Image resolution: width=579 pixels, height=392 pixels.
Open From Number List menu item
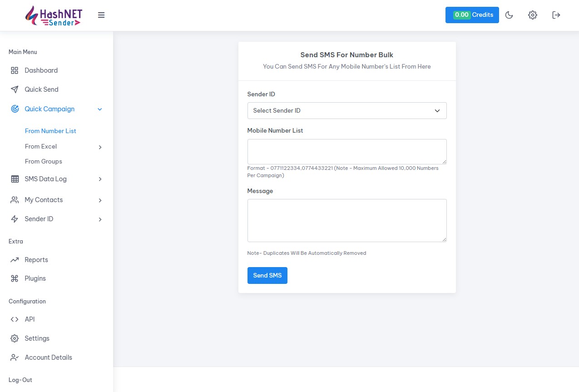(x=50, y=131)
